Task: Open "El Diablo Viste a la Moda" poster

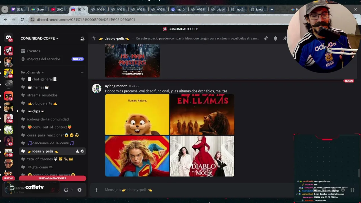Action: [x=202, y=156]
